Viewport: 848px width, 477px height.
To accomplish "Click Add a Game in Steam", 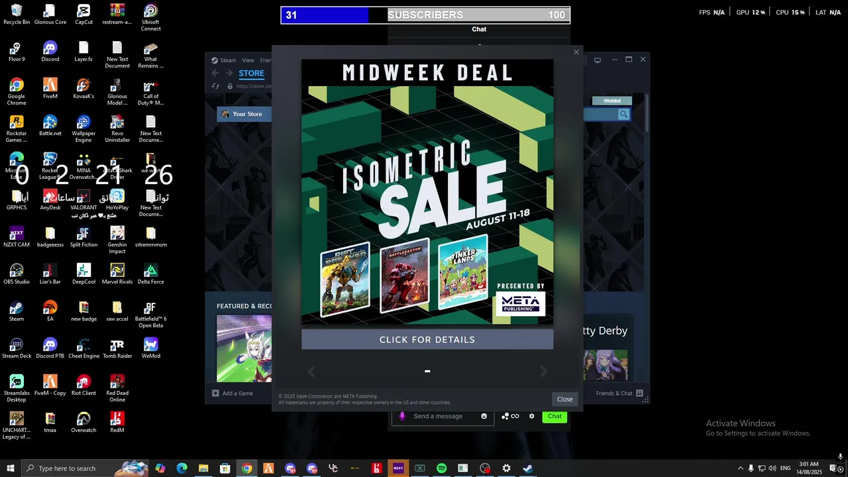I will point(233,394).
